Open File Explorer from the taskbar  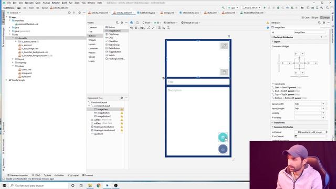pyautogui.click(x=90, y=185)
